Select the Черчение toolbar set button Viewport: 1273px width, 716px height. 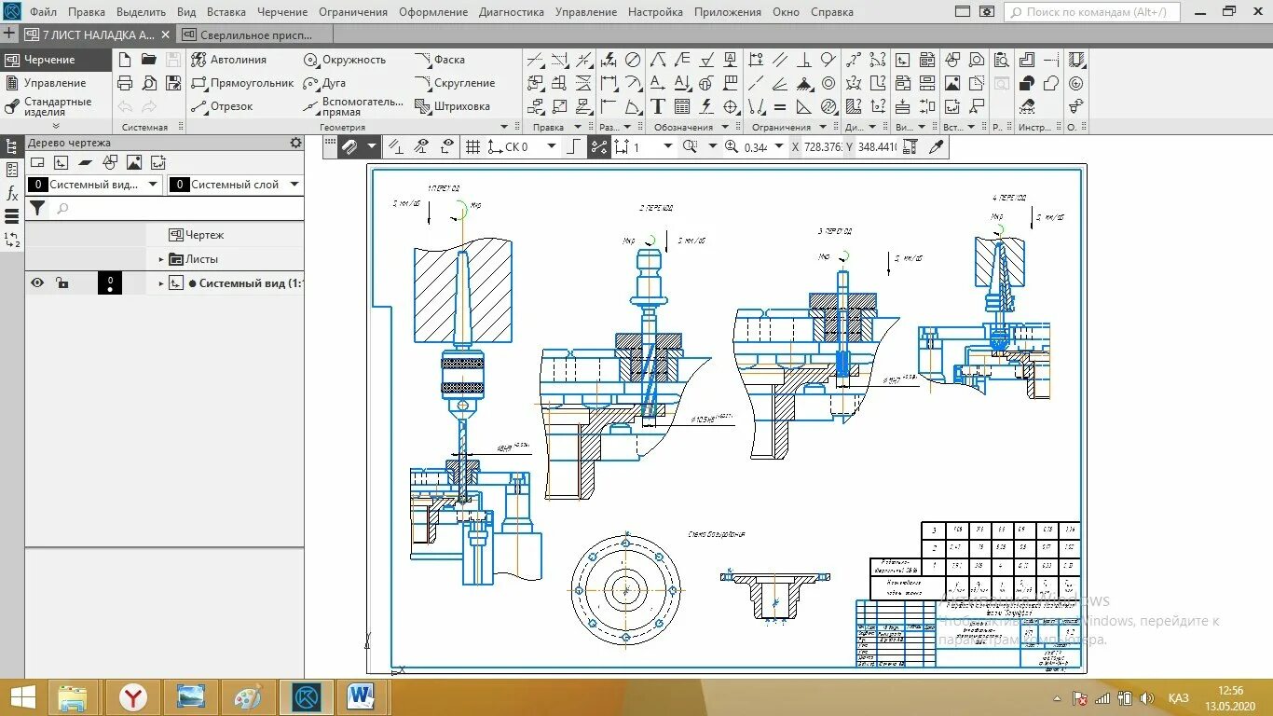pos(56,60)
